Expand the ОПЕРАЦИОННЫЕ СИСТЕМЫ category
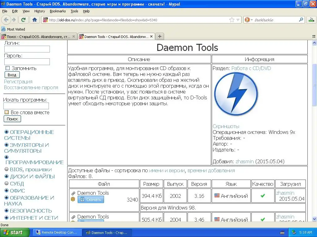Viewport: 317px width, 237px height. click(7, 132)
